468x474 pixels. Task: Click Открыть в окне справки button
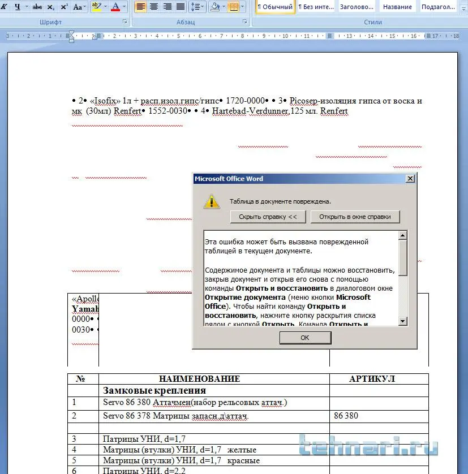(355, 217)
